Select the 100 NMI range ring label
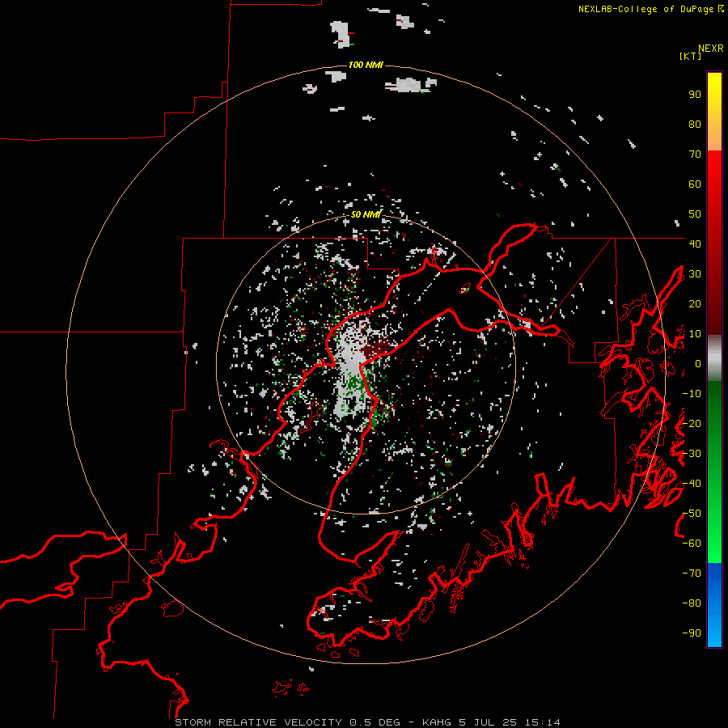Viewport: 728px width, 728px height. pyautogui.click(x=366, y=65)
